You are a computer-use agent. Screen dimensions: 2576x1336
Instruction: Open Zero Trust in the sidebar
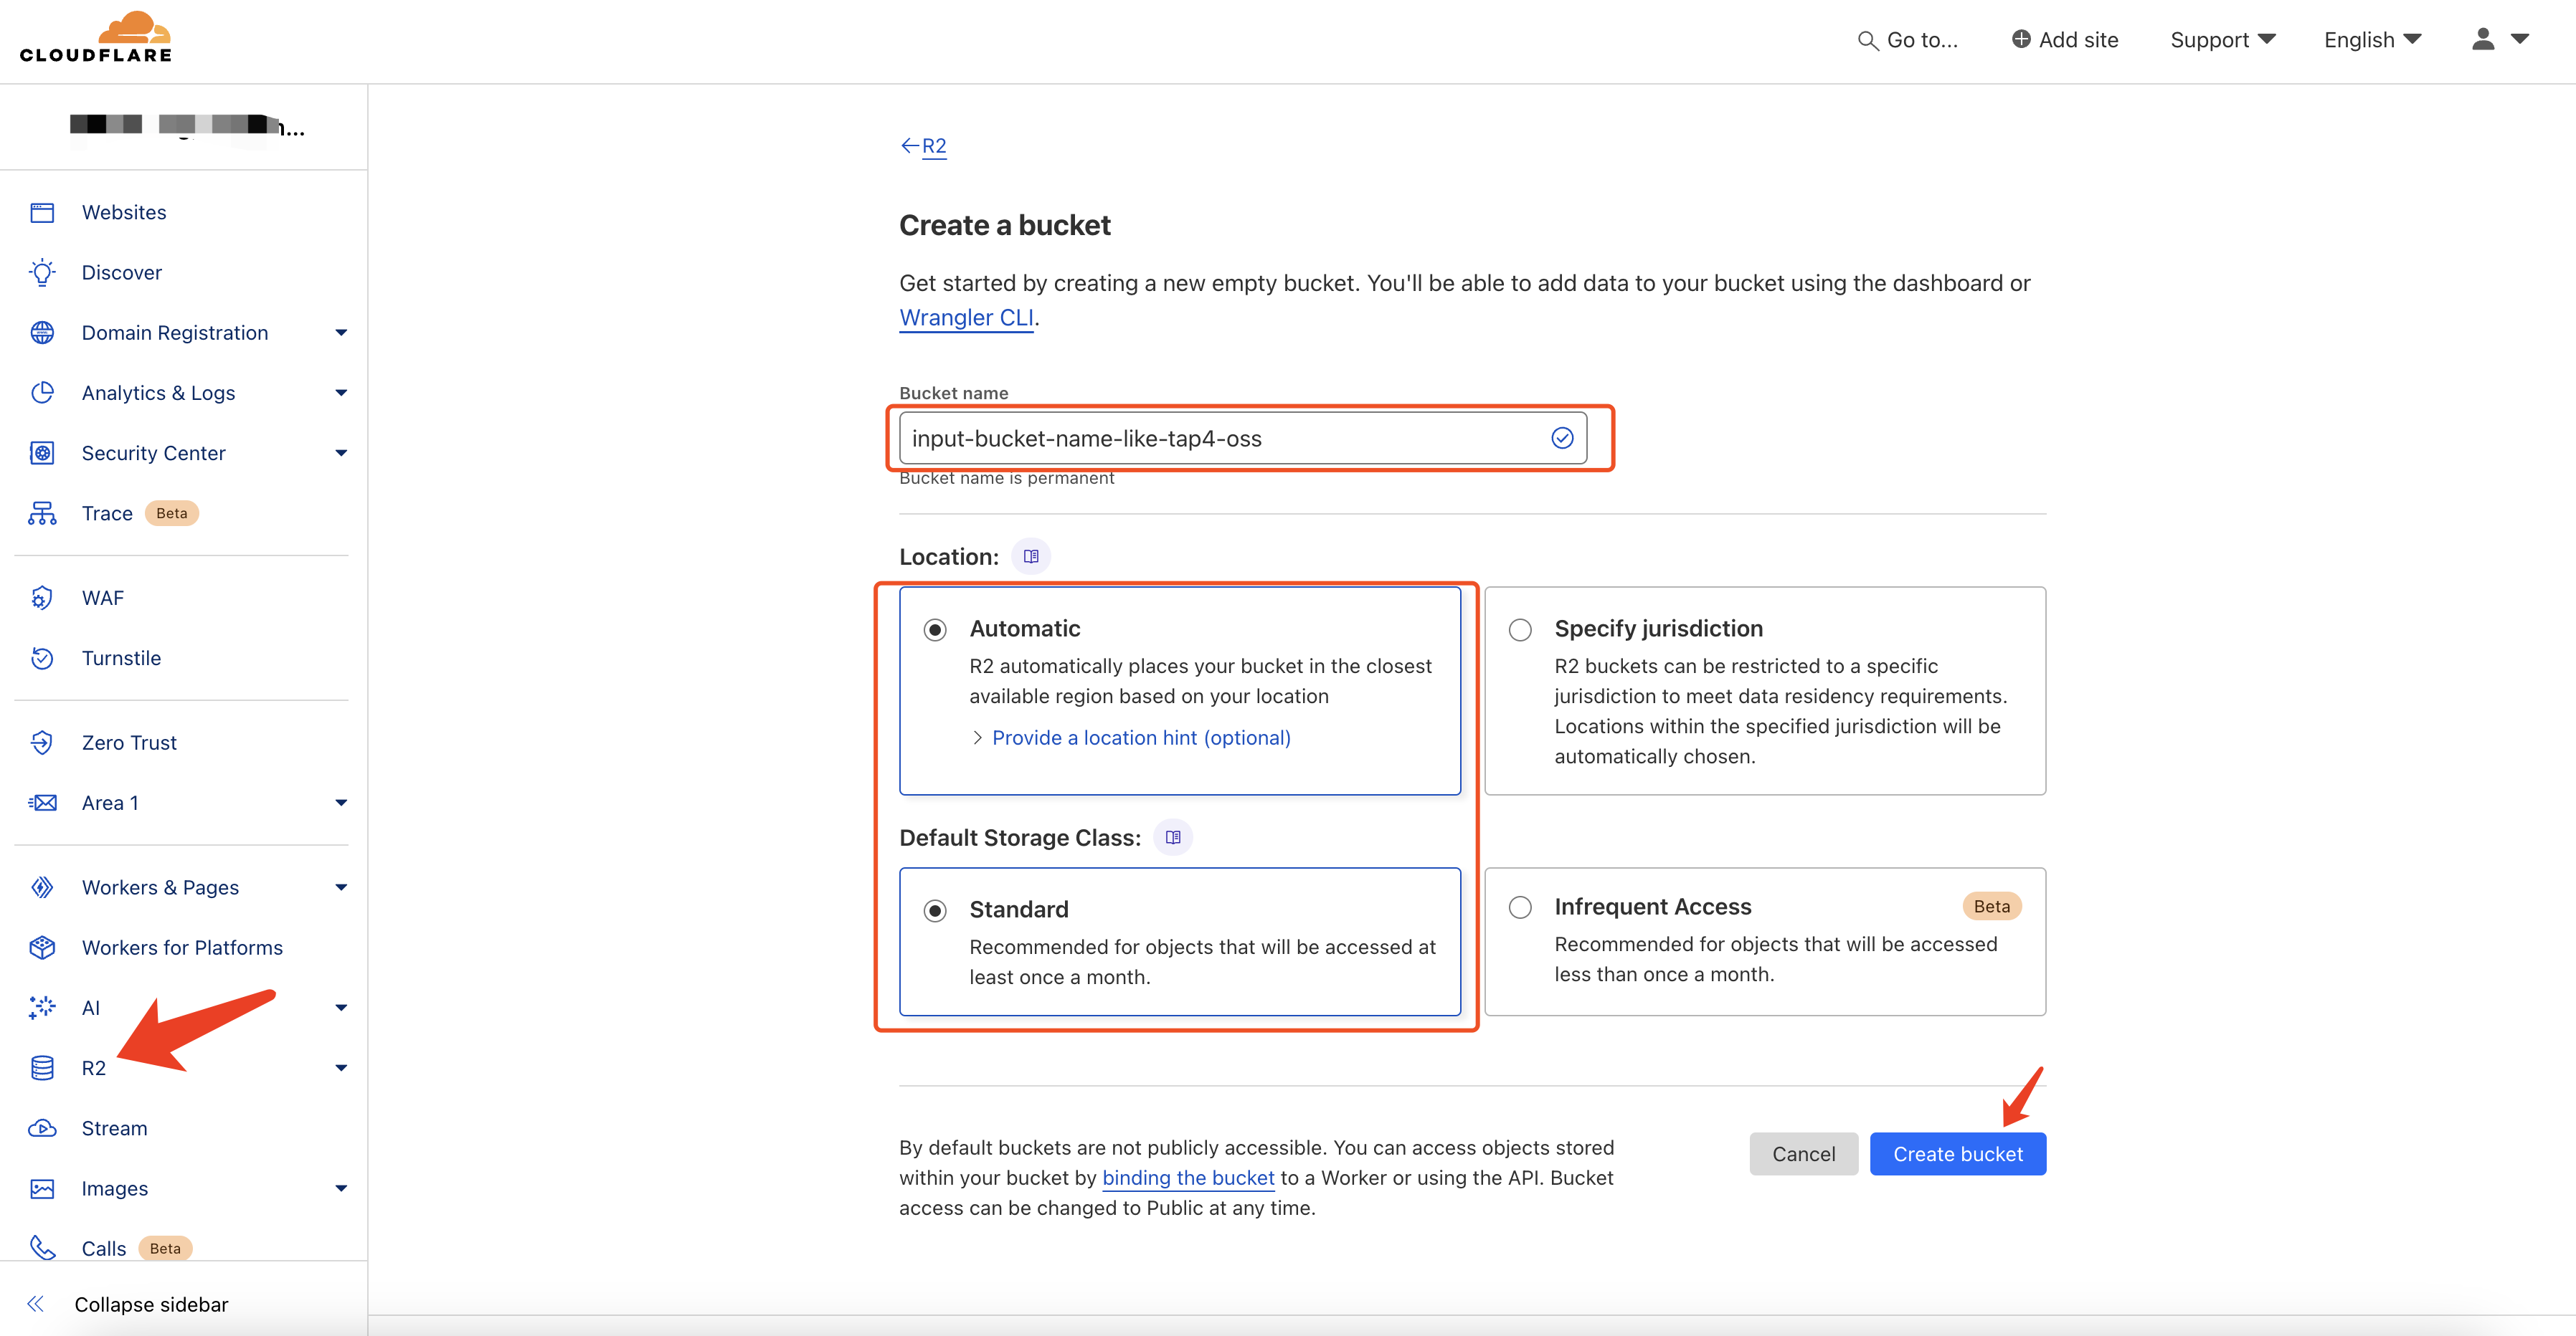pyautogui.click(x=129, y=743)
